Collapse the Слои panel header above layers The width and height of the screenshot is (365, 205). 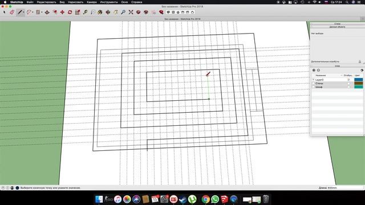(x=337, y=66)
